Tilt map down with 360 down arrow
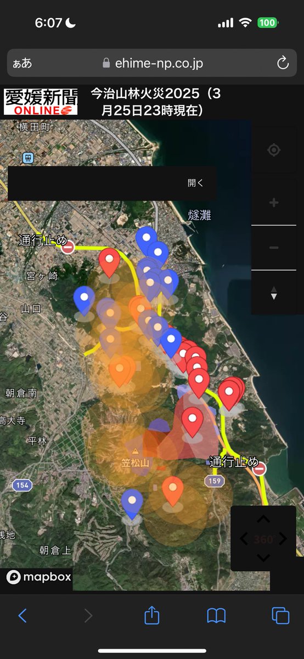 tap(263, 558)
